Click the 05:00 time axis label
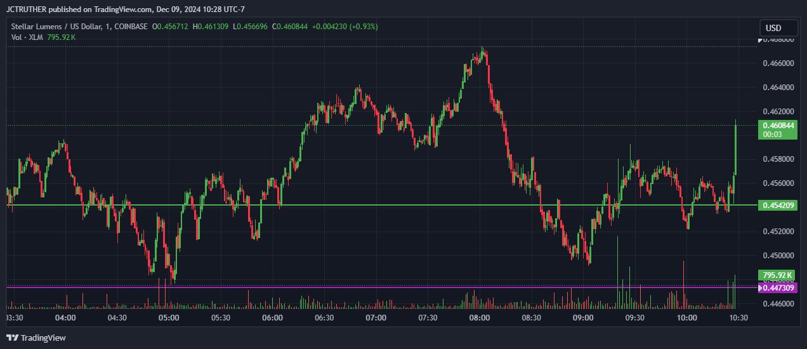 coord(169,317)
